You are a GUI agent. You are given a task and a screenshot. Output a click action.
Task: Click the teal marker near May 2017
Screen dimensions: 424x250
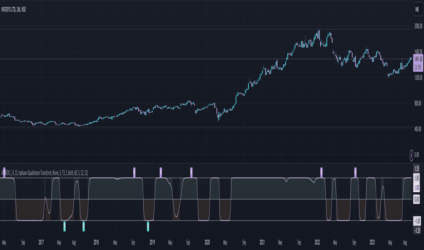[64, 226]
